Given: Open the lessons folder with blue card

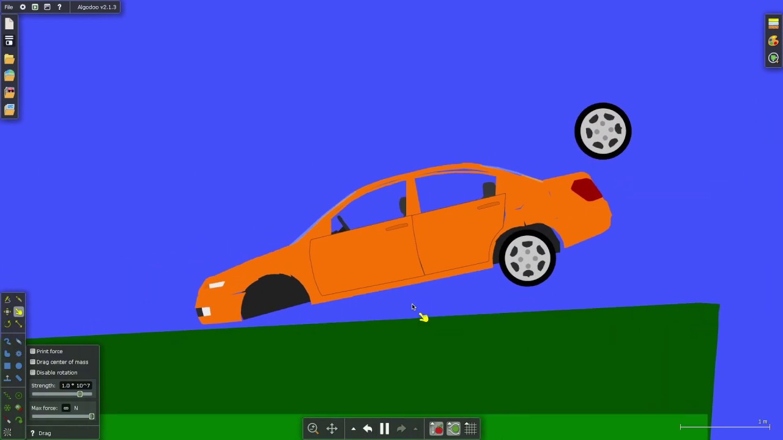Looking at the screenshot, I should 9,109.
